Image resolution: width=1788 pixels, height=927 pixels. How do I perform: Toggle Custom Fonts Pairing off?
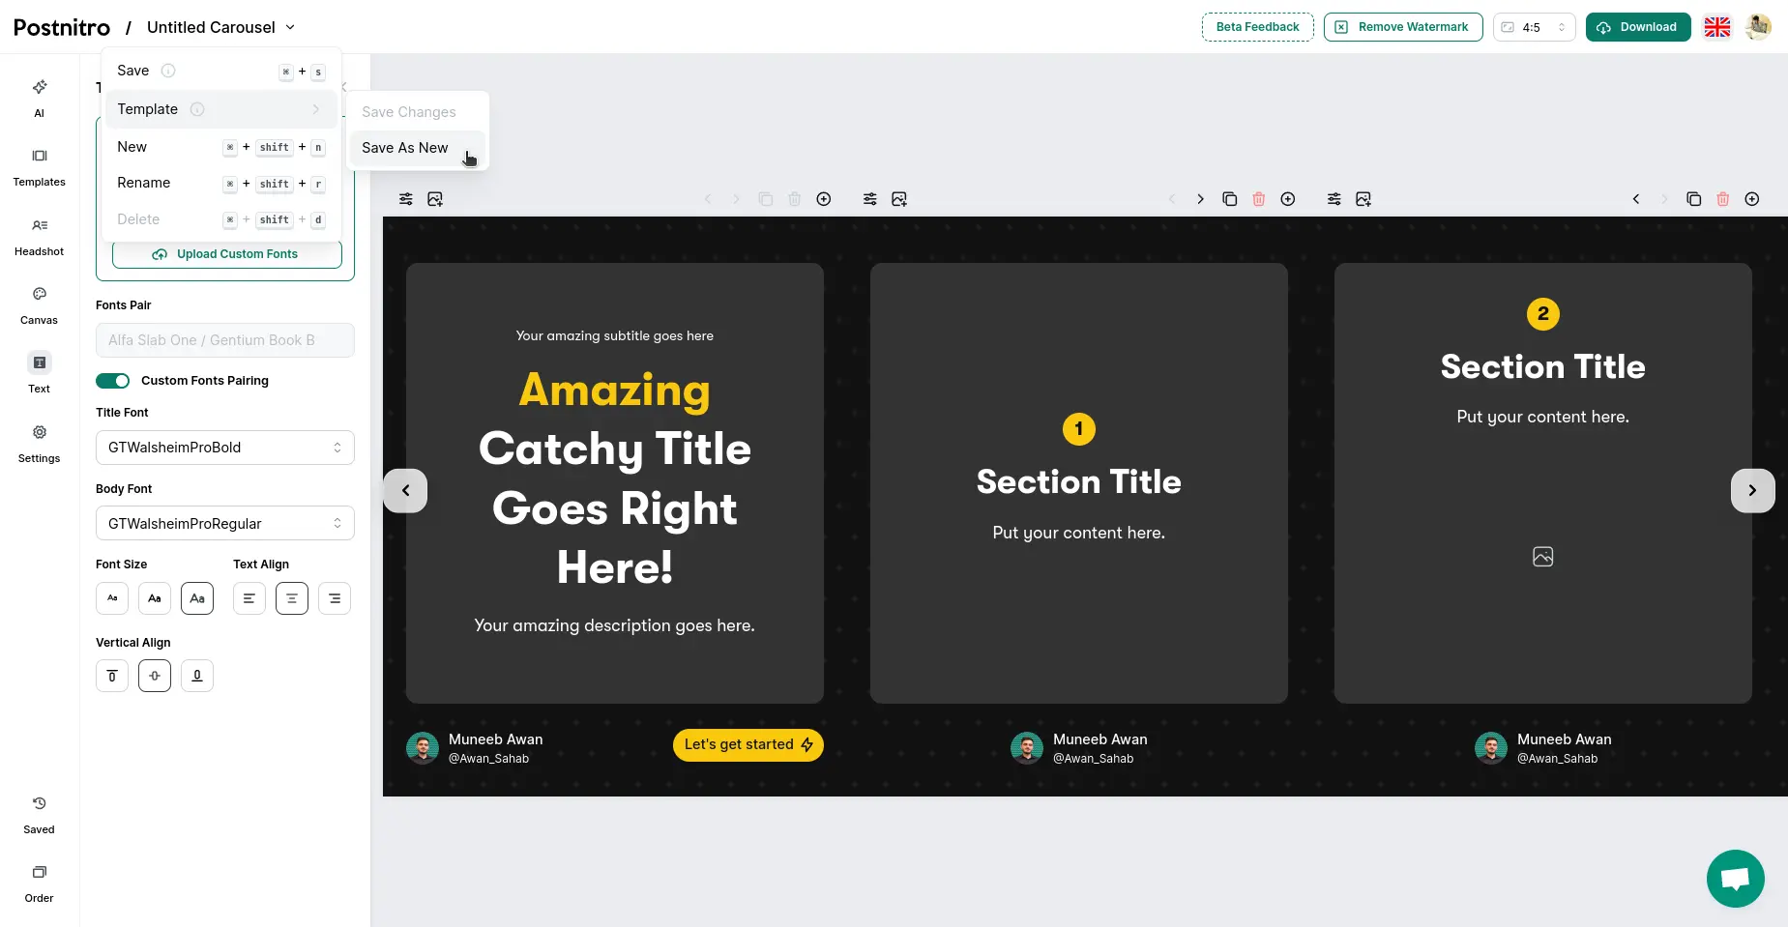point(112,380)
